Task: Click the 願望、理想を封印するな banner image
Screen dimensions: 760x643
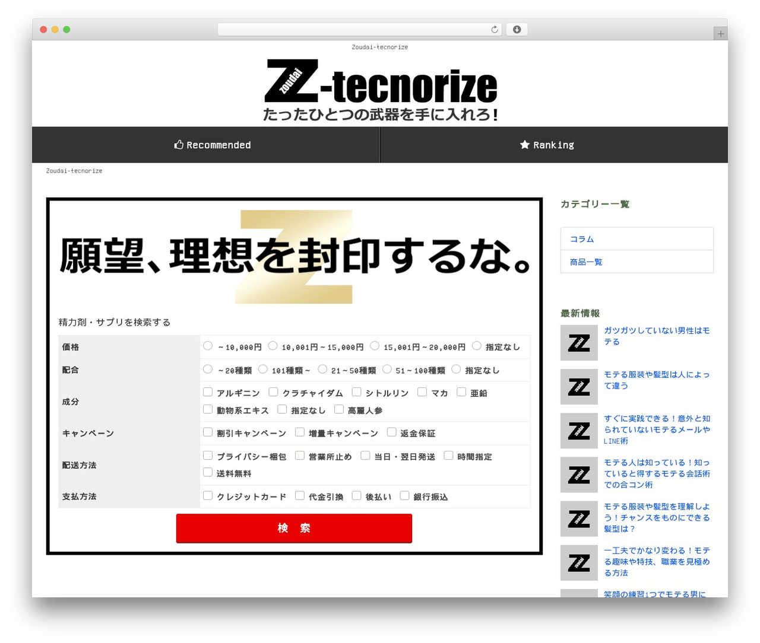Action: click(x=294, y=256)
